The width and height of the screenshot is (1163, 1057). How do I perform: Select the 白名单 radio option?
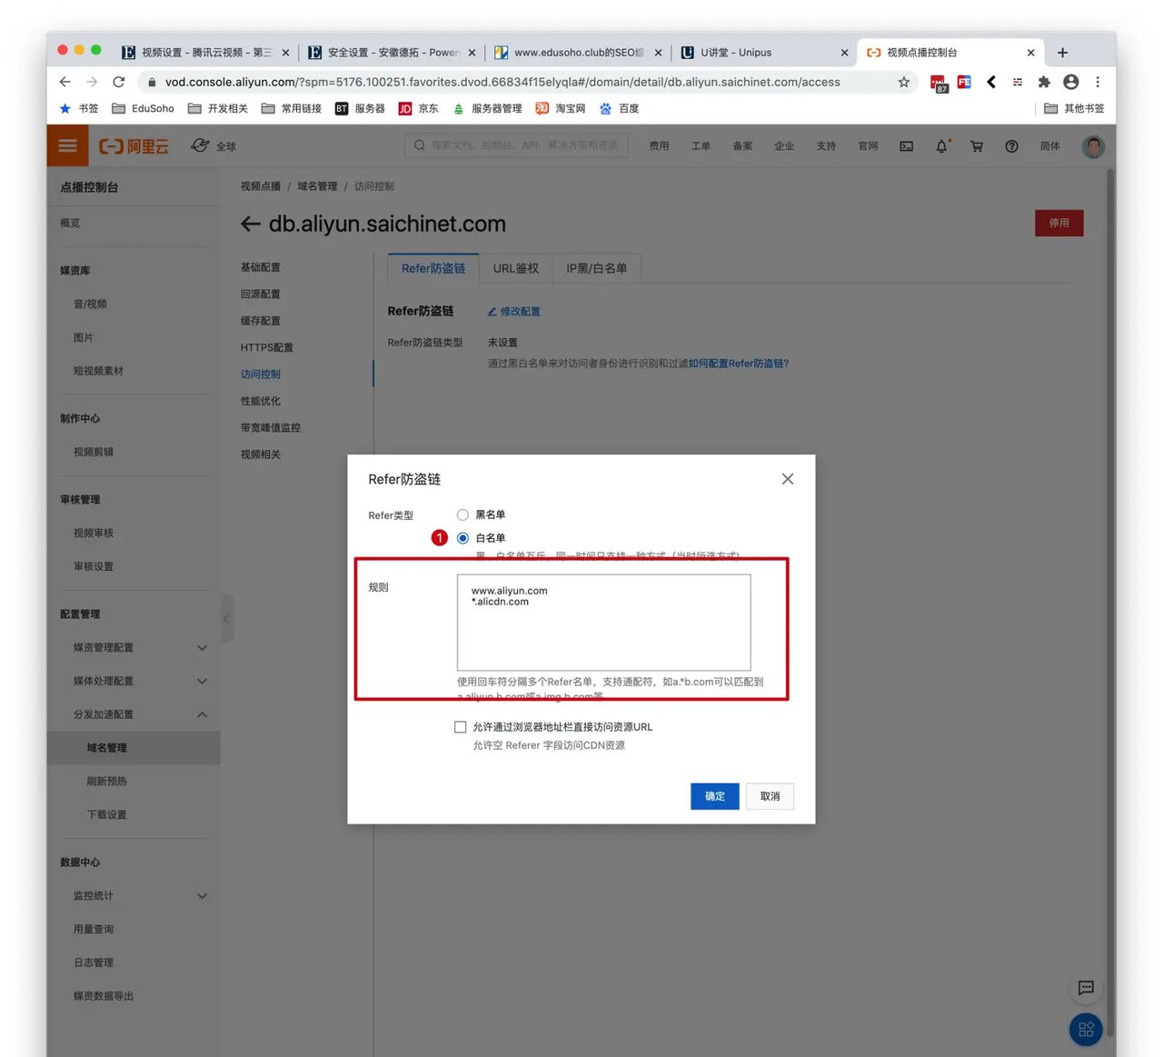(462, 538)
